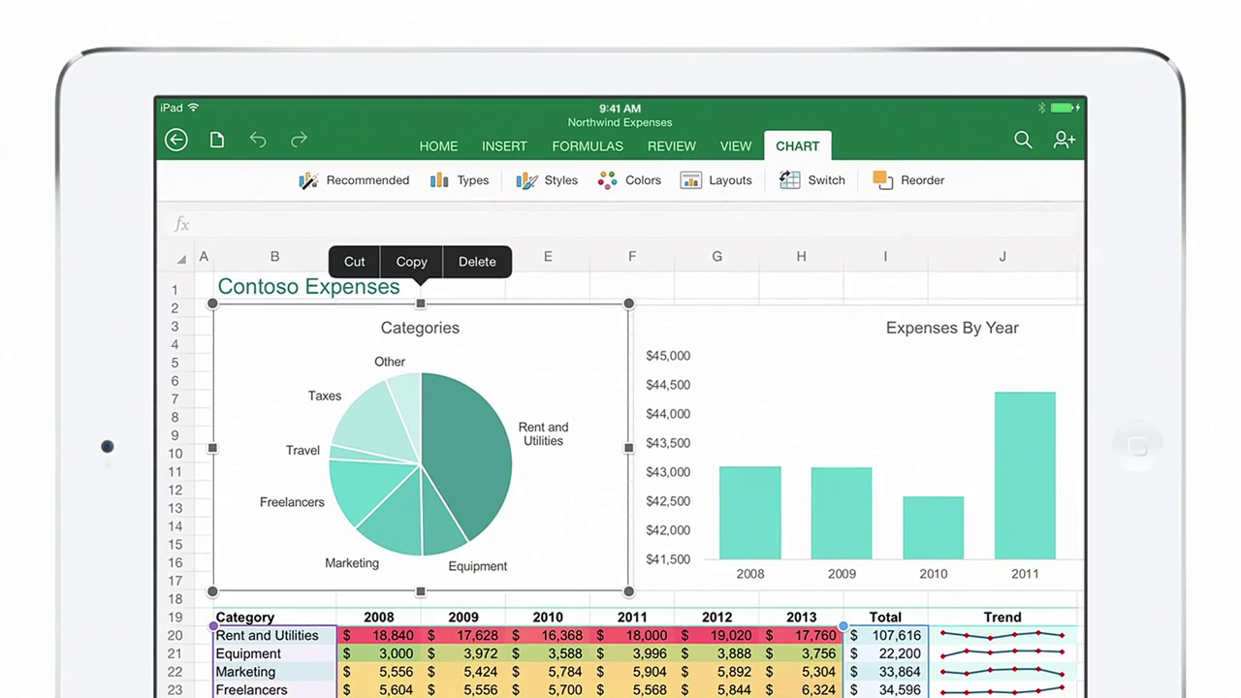Switch to the REVIEW tab

[672, 146]
